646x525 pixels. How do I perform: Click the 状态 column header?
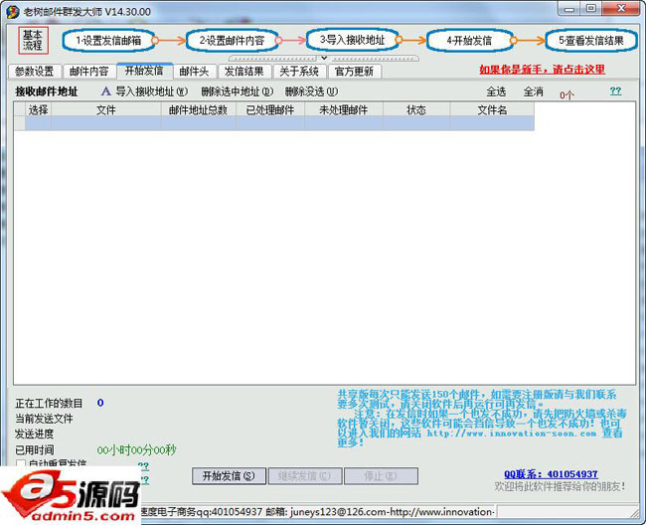tap(416, 110)
